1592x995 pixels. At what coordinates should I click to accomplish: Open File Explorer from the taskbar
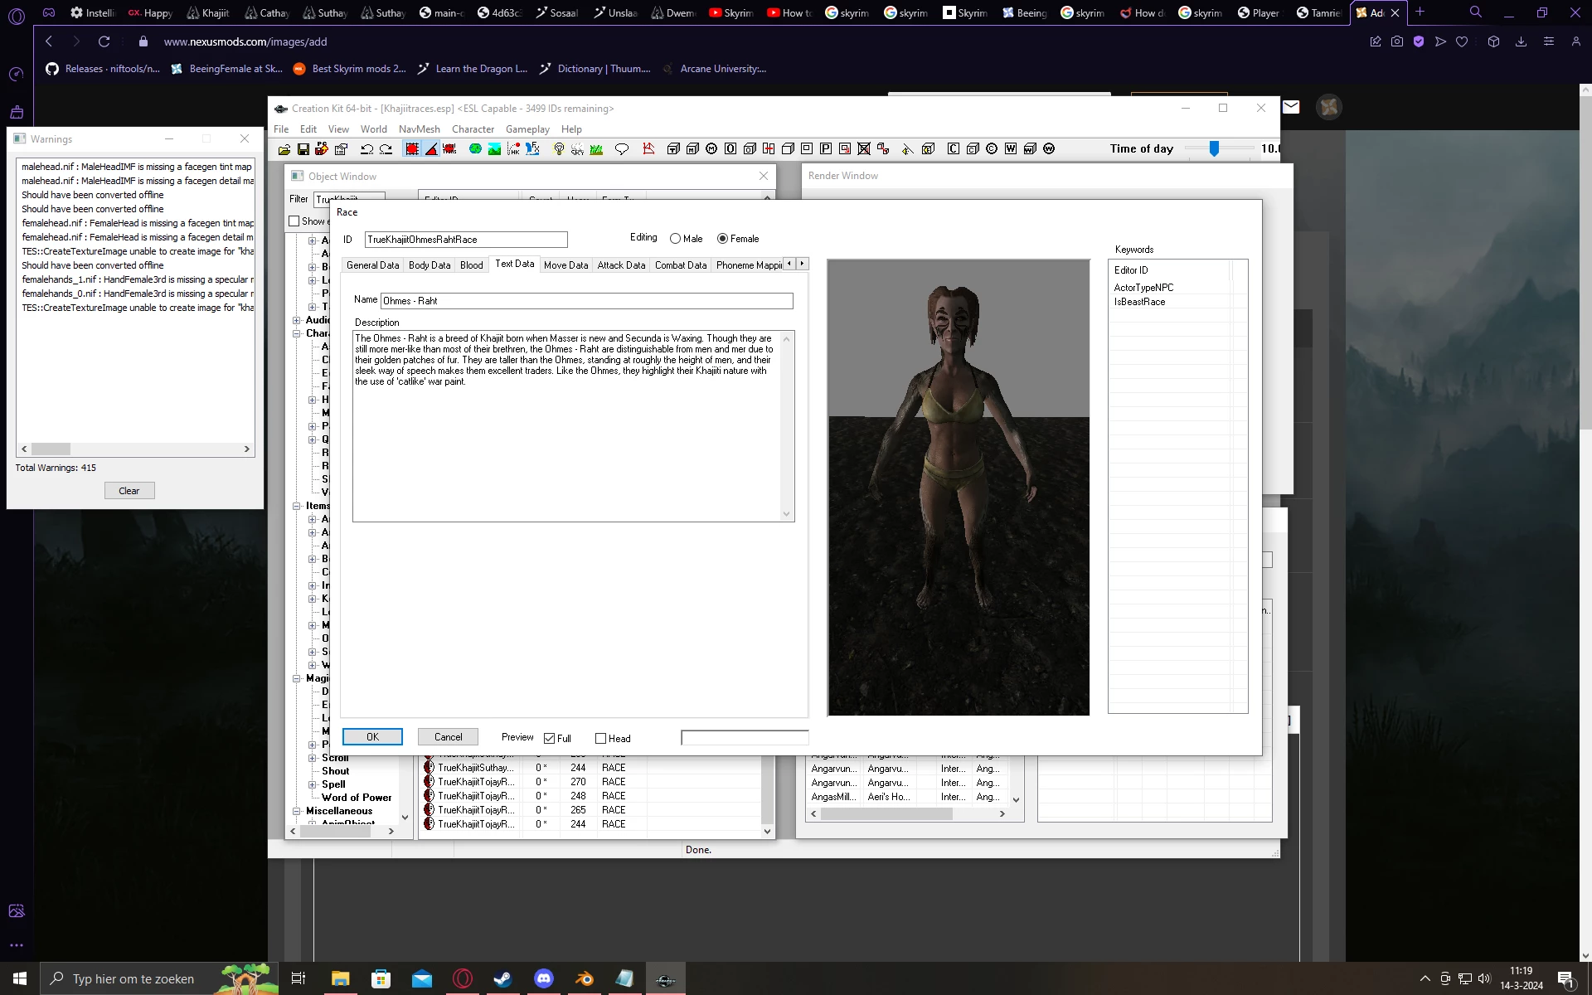pyautogui.click(x=340, y=978)
